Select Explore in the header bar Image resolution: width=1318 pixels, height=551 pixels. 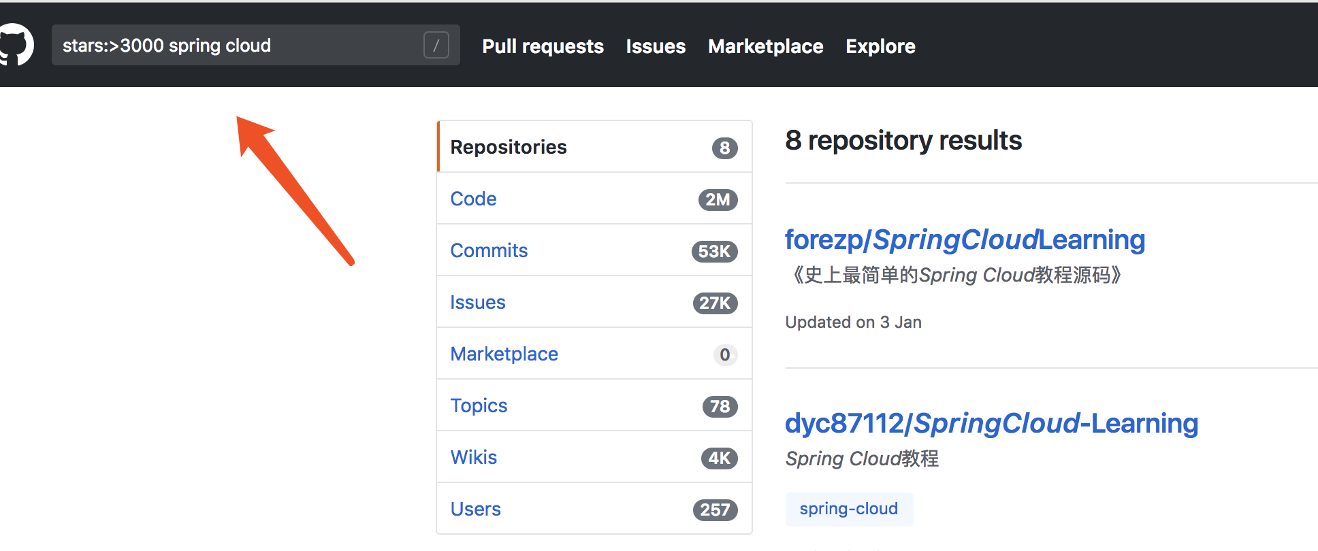pyautogui.click(x=880, y=46)
